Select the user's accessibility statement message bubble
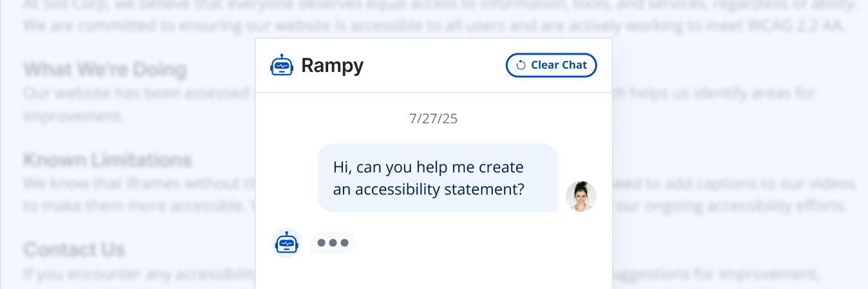 tap(438, 178)
